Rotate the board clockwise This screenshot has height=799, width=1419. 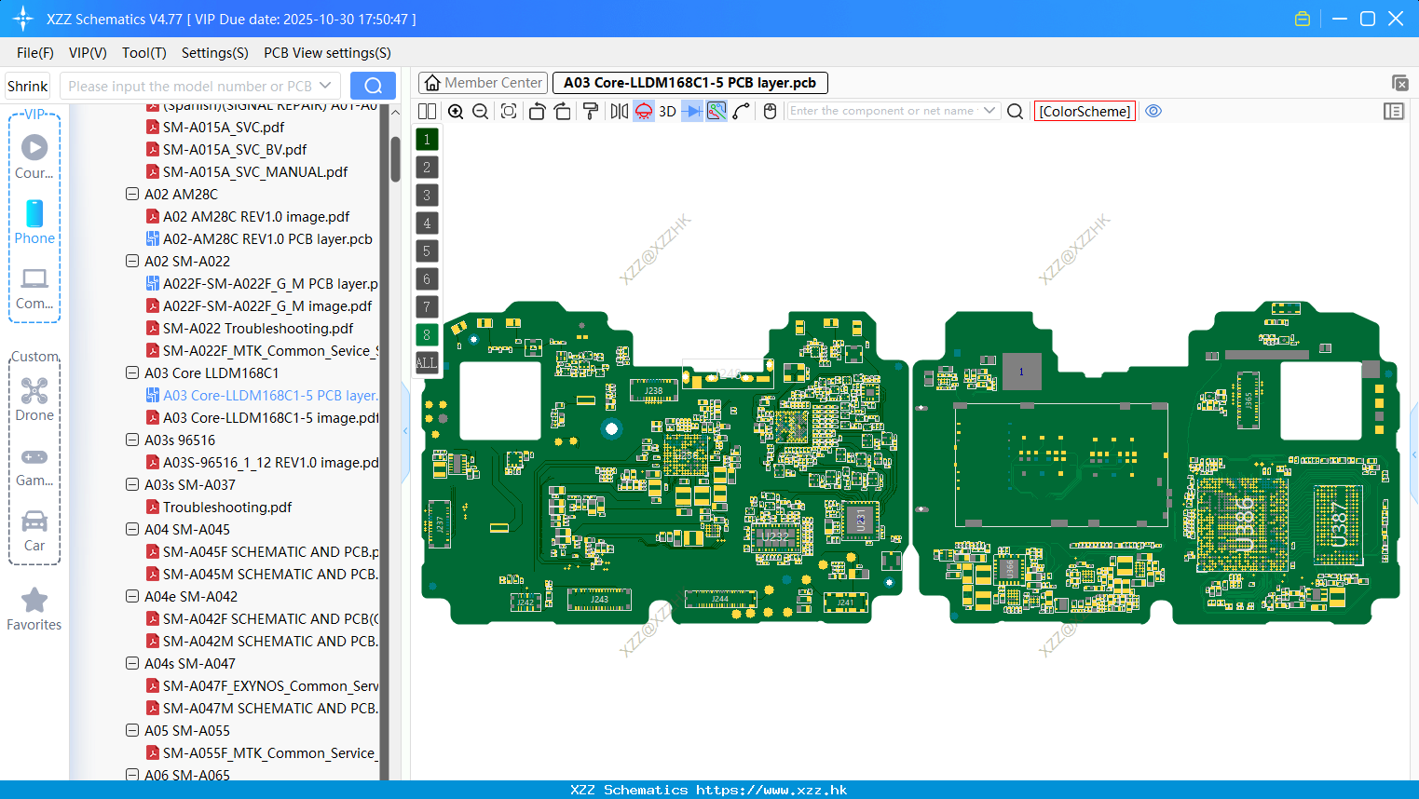point(562,111)
